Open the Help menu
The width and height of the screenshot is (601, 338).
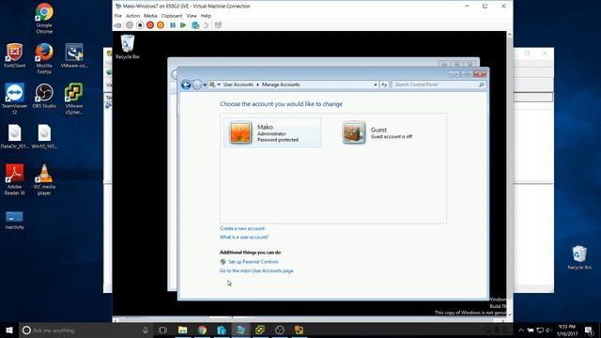(206, 16)
